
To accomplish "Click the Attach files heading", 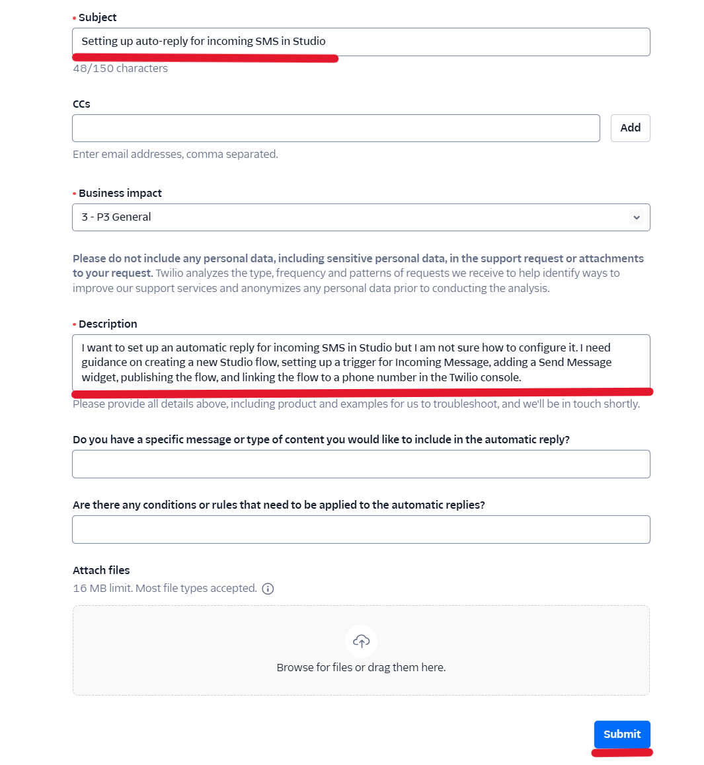I will click(101, 571).
